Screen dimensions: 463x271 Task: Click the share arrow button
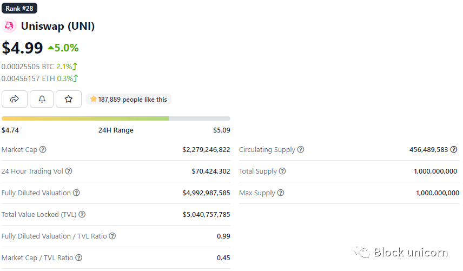click(15, 99)
